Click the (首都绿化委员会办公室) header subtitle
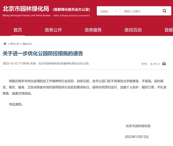Image resolution: width=173 pixels, height=146 pixels. (72, 10)
